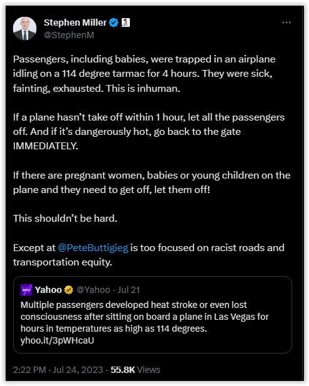Open the Stephen Miller display name

point(75,22)
